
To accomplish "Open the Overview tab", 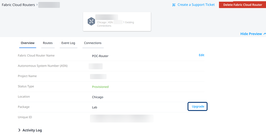I will tap(28, 43).
